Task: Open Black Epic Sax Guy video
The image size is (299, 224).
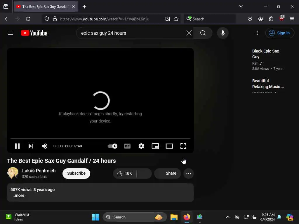Action: coord(265,54)
